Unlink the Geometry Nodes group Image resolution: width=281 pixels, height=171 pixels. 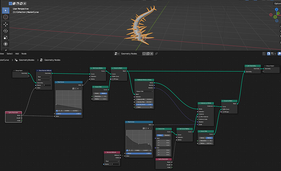click(151, 54)
